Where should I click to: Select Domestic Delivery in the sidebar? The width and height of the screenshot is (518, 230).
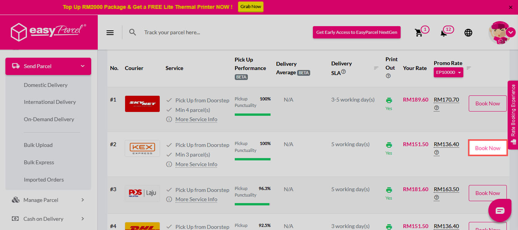click(x=45, y=85)
